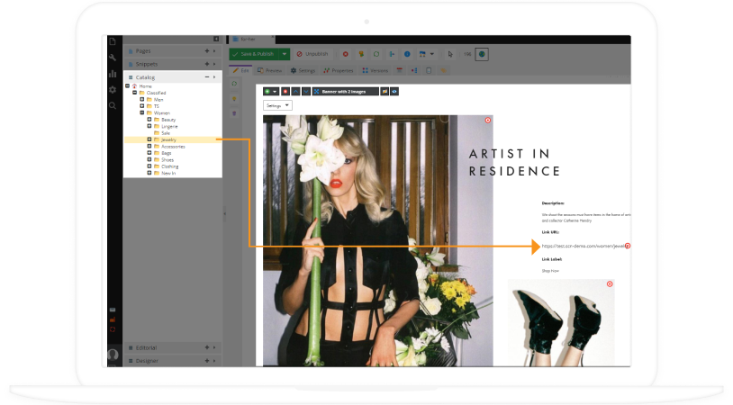Viewport: 733px width, 405px height.
Task: Collapse the Catalog panel with minus icon
Action: tap(207, 77)
